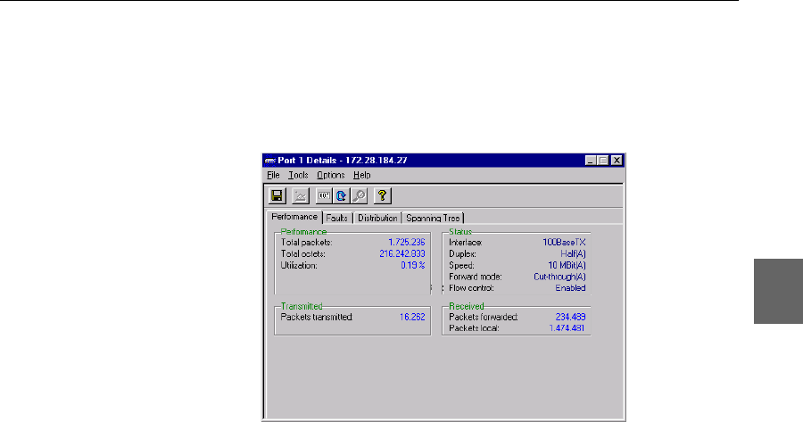
Task: Open the Tools menu
Action: 298,176
